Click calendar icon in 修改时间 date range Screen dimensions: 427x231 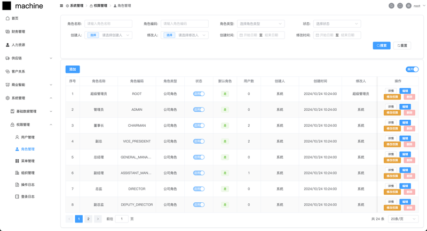click(317, 35)
